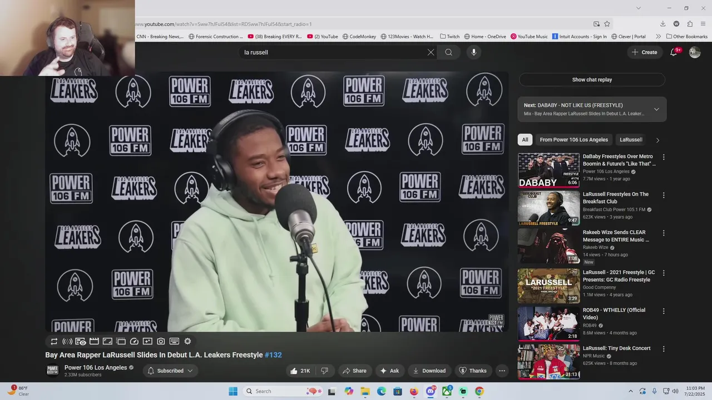
Task: Click the expand-frame icon in video toolbar
Action: pyautogui.click(x=107, y=342)
